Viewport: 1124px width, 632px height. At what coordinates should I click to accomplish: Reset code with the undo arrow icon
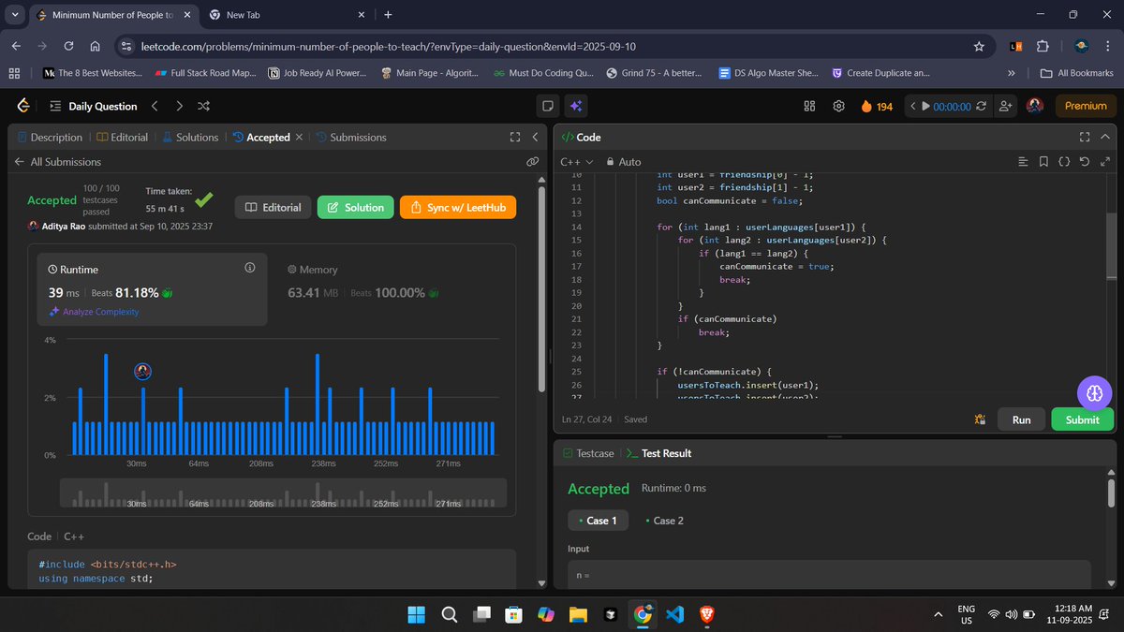1084,162
